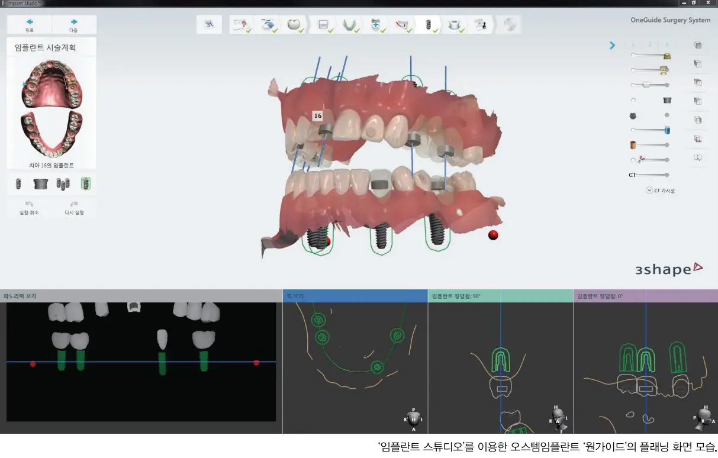Click the lower jaw arch thumbnail
The height and width of the screenshot is (458, 718).
click(x=51, y=134)
